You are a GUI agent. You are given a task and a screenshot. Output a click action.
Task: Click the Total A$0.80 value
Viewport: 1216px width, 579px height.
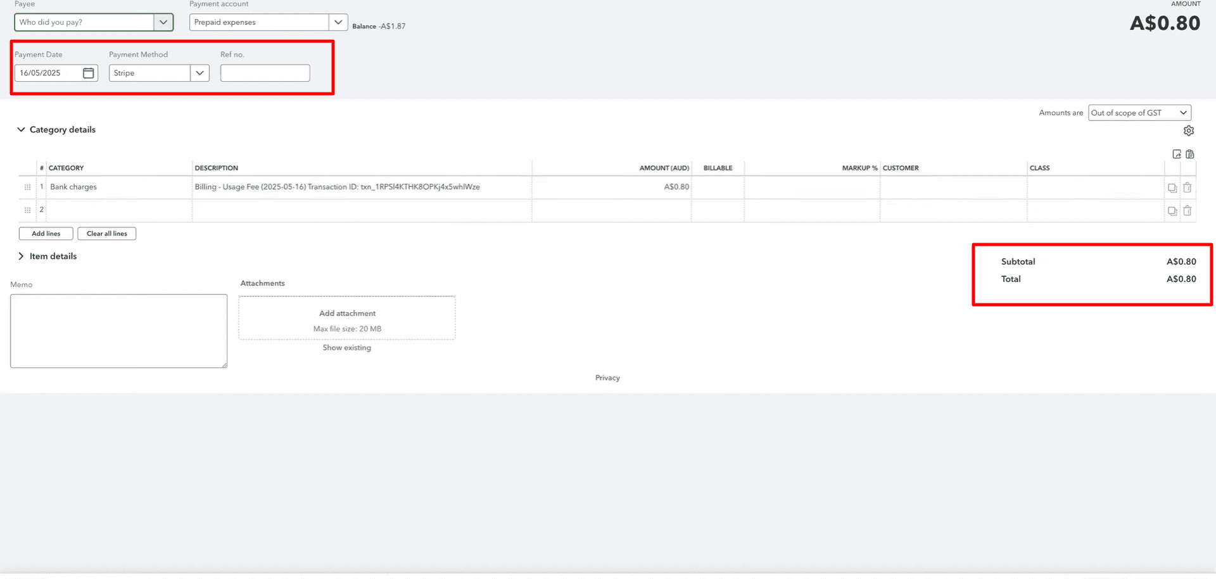(x=1181, y=279)
